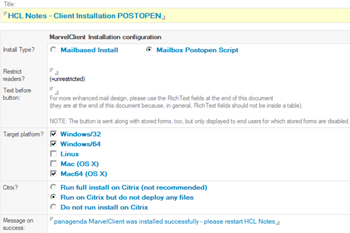This screenshot has height=233, width=350.
Task: Click into the Title field text
Action: 84,16
